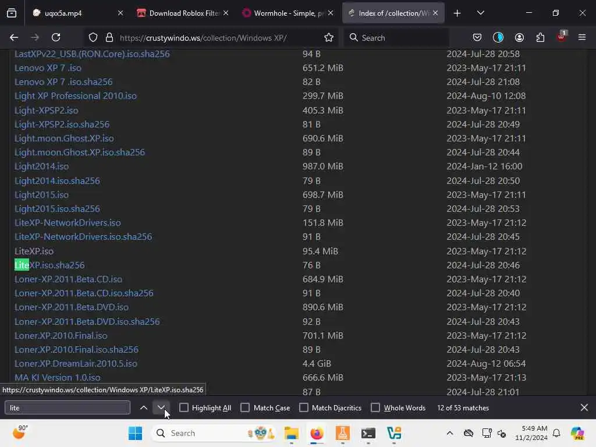Enable the Whole Words checkbox
The width and height of the screenshot is (596, 447).
(x=375, y=407)
